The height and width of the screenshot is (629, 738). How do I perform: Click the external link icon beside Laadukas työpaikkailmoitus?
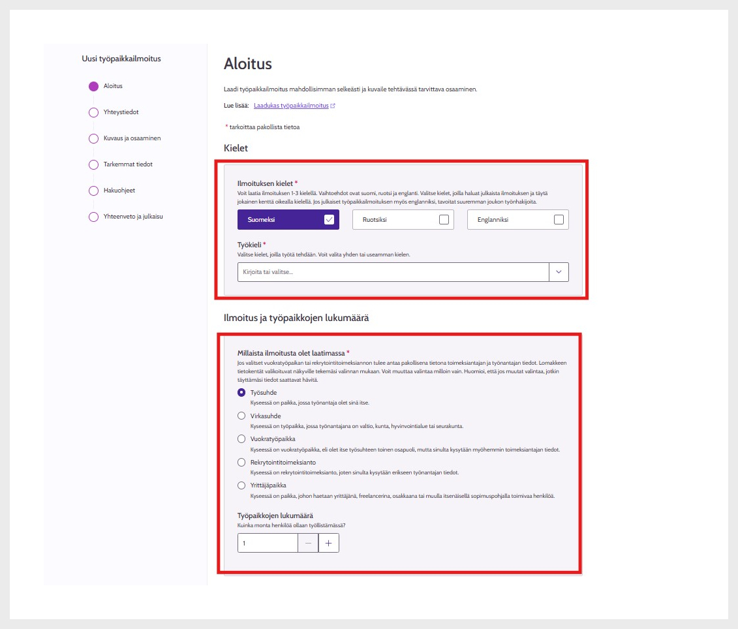point(333,106)
